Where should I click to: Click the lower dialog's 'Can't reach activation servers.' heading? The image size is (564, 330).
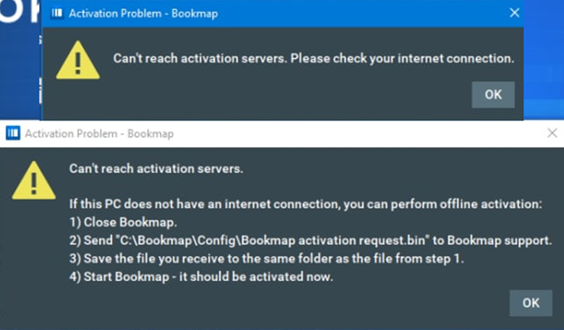click(x=156, y=168)
